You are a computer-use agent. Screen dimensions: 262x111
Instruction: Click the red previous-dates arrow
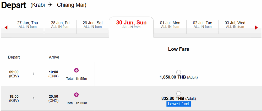point(6,28)
